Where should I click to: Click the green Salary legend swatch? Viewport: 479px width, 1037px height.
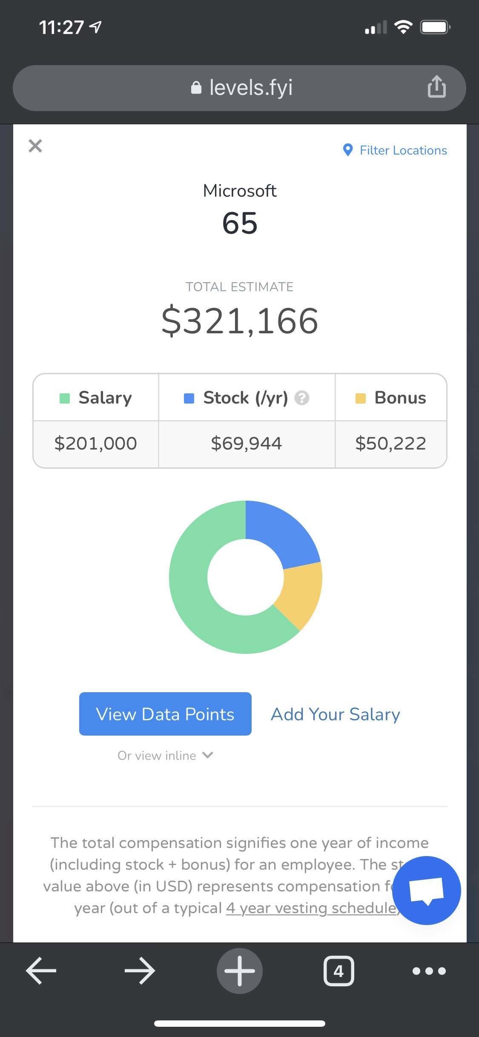click(x=65, y=398)
